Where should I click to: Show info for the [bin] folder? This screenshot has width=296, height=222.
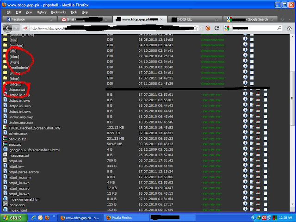point(245,39)
